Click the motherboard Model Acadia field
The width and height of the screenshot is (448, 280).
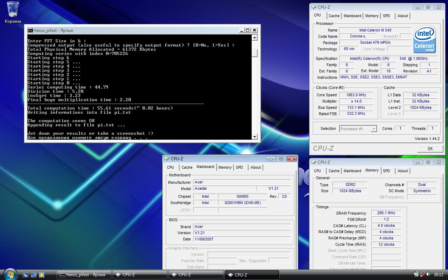tap(224, 188)
